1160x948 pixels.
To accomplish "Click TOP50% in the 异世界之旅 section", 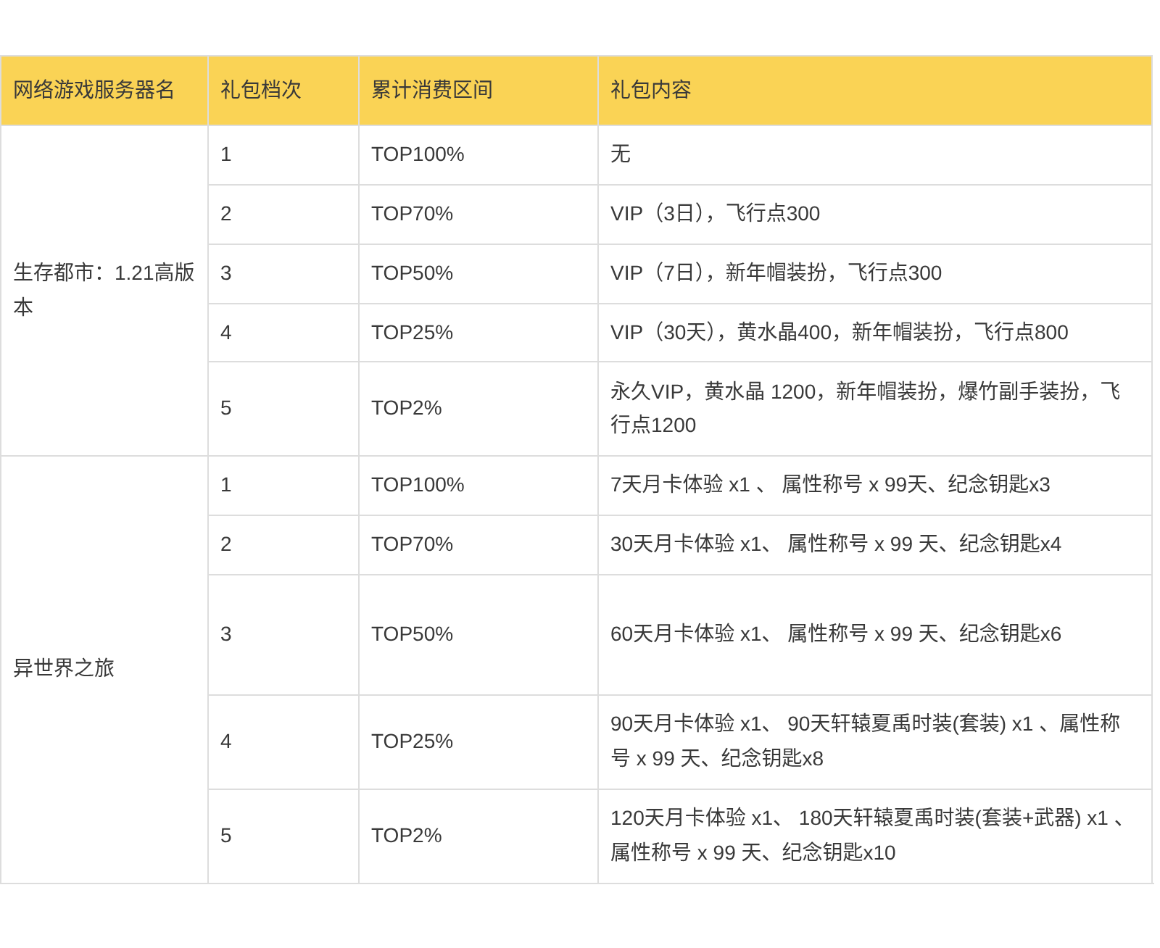I will pyautogui.click(x=412, y=634).
